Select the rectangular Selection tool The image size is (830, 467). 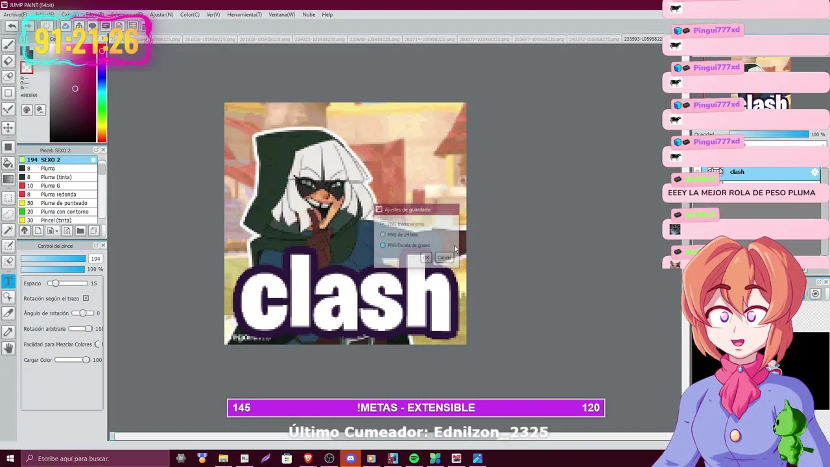click(x=8, y=197)
